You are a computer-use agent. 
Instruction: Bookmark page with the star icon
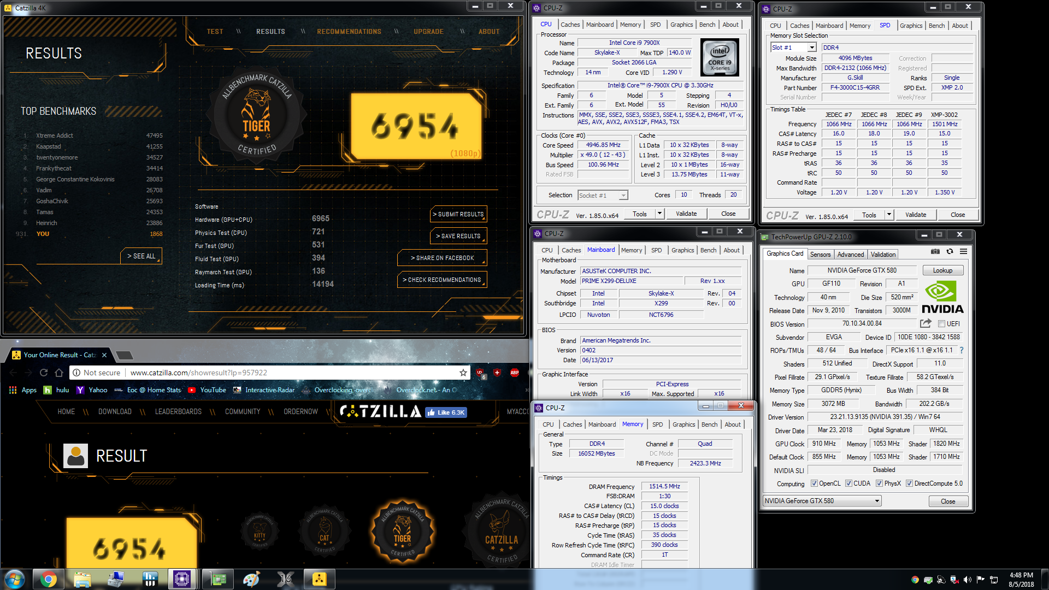(x=463, y=373)
